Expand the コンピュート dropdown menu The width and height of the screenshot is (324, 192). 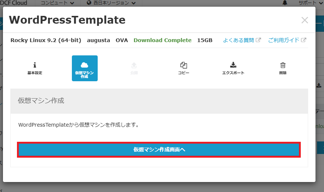click(57, 3)
